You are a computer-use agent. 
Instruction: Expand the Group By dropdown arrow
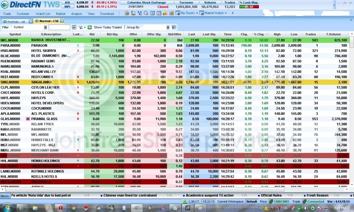[x=168, y=27]
